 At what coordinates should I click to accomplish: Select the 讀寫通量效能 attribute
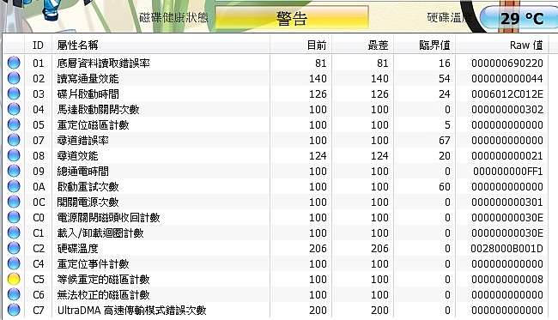88,79
